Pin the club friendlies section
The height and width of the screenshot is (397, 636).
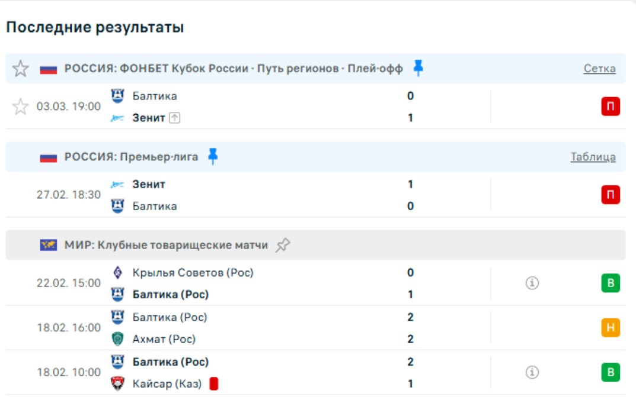(283, 245)
